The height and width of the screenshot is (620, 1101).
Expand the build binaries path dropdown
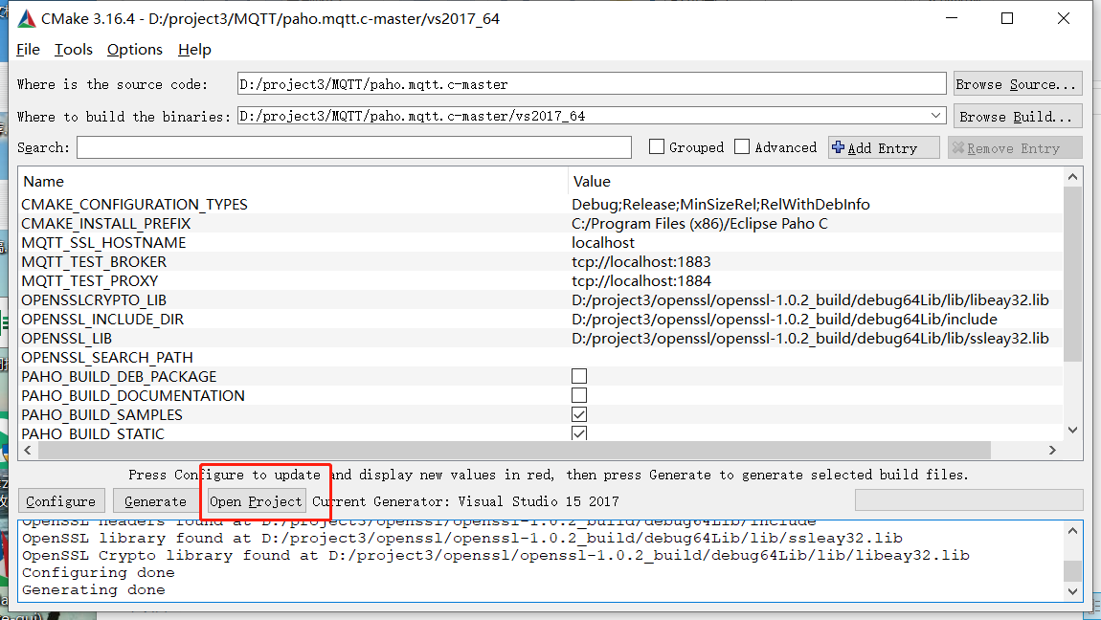pos(936,115)
